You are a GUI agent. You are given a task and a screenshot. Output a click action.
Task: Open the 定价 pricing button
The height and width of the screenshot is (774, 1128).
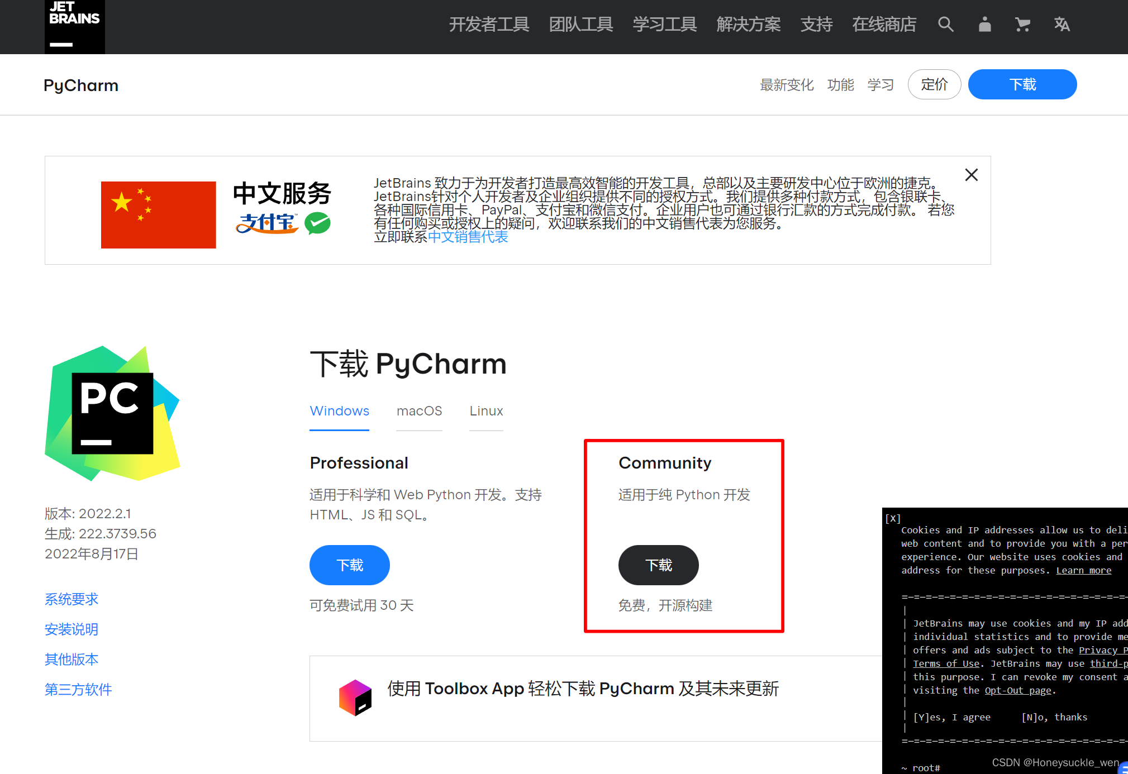(x=934, y=84)
